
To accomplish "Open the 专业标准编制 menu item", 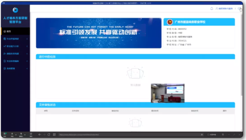I will (x=15, y=61).
